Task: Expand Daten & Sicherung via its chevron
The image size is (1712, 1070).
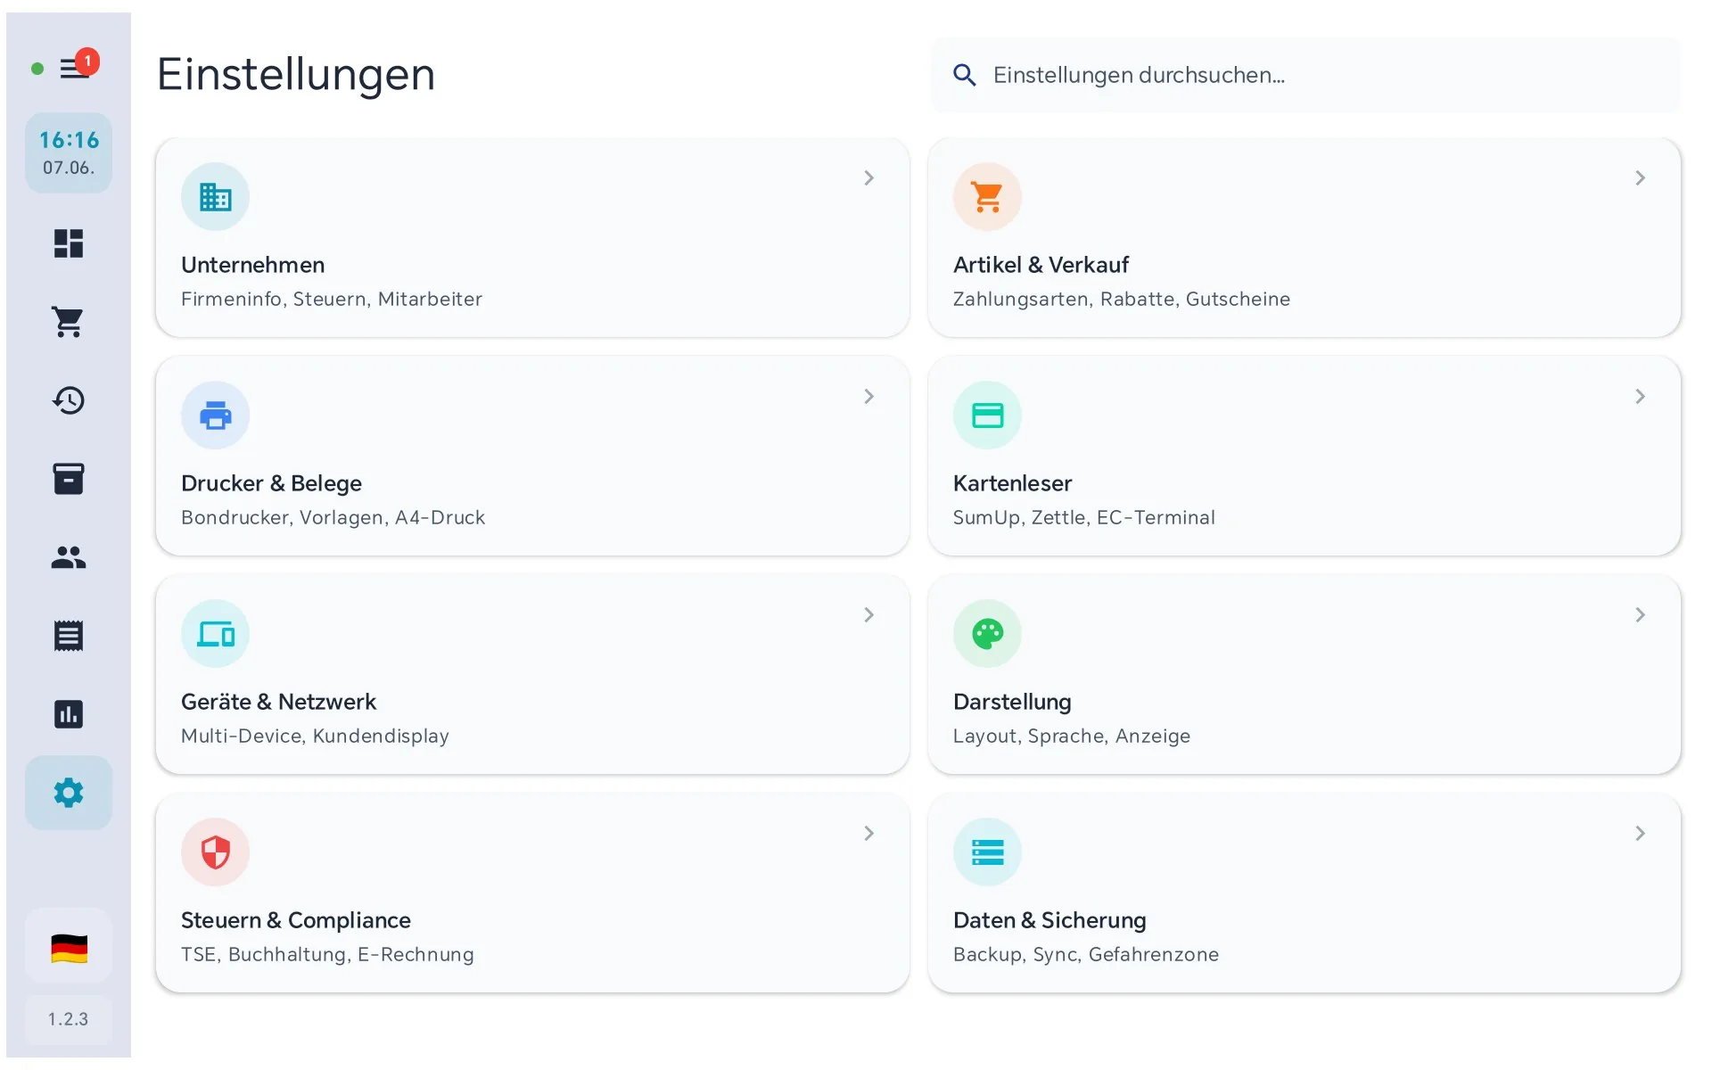Action: pyautogui.click(x=1640, y=834)
